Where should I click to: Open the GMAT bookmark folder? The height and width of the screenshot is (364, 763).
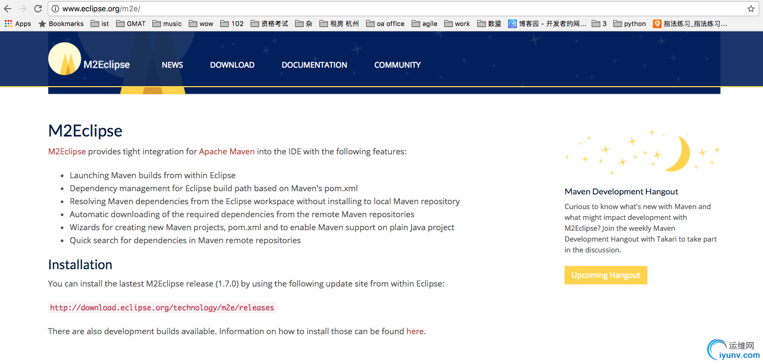pos(131,24)
